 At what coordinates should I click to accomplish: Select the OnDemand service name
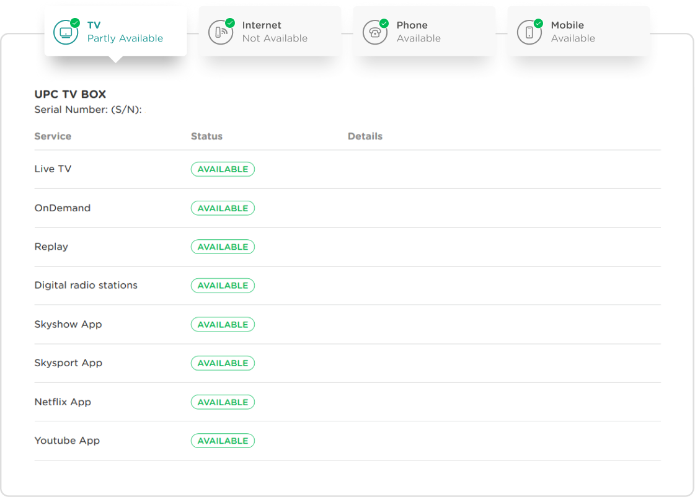coord(63,208)
